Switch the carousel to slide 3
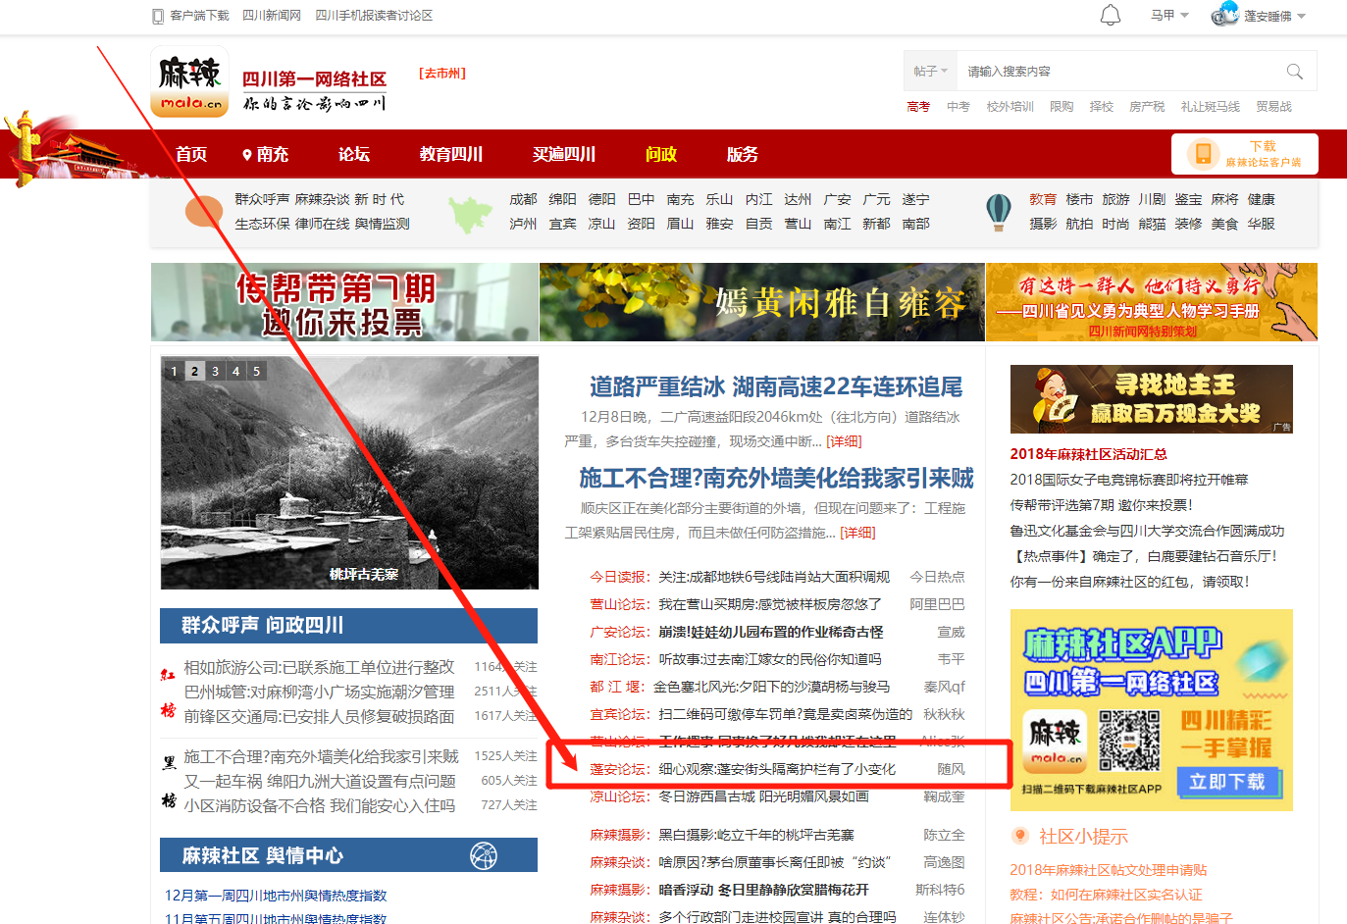Screen dimensions: 1347x924 pyautogui.click(x=215, y=371)
